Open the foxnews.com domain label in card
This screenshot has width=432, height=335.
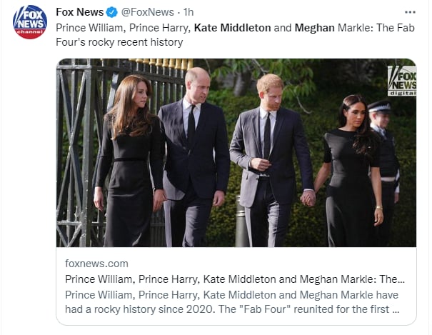(x=96, y=264)
